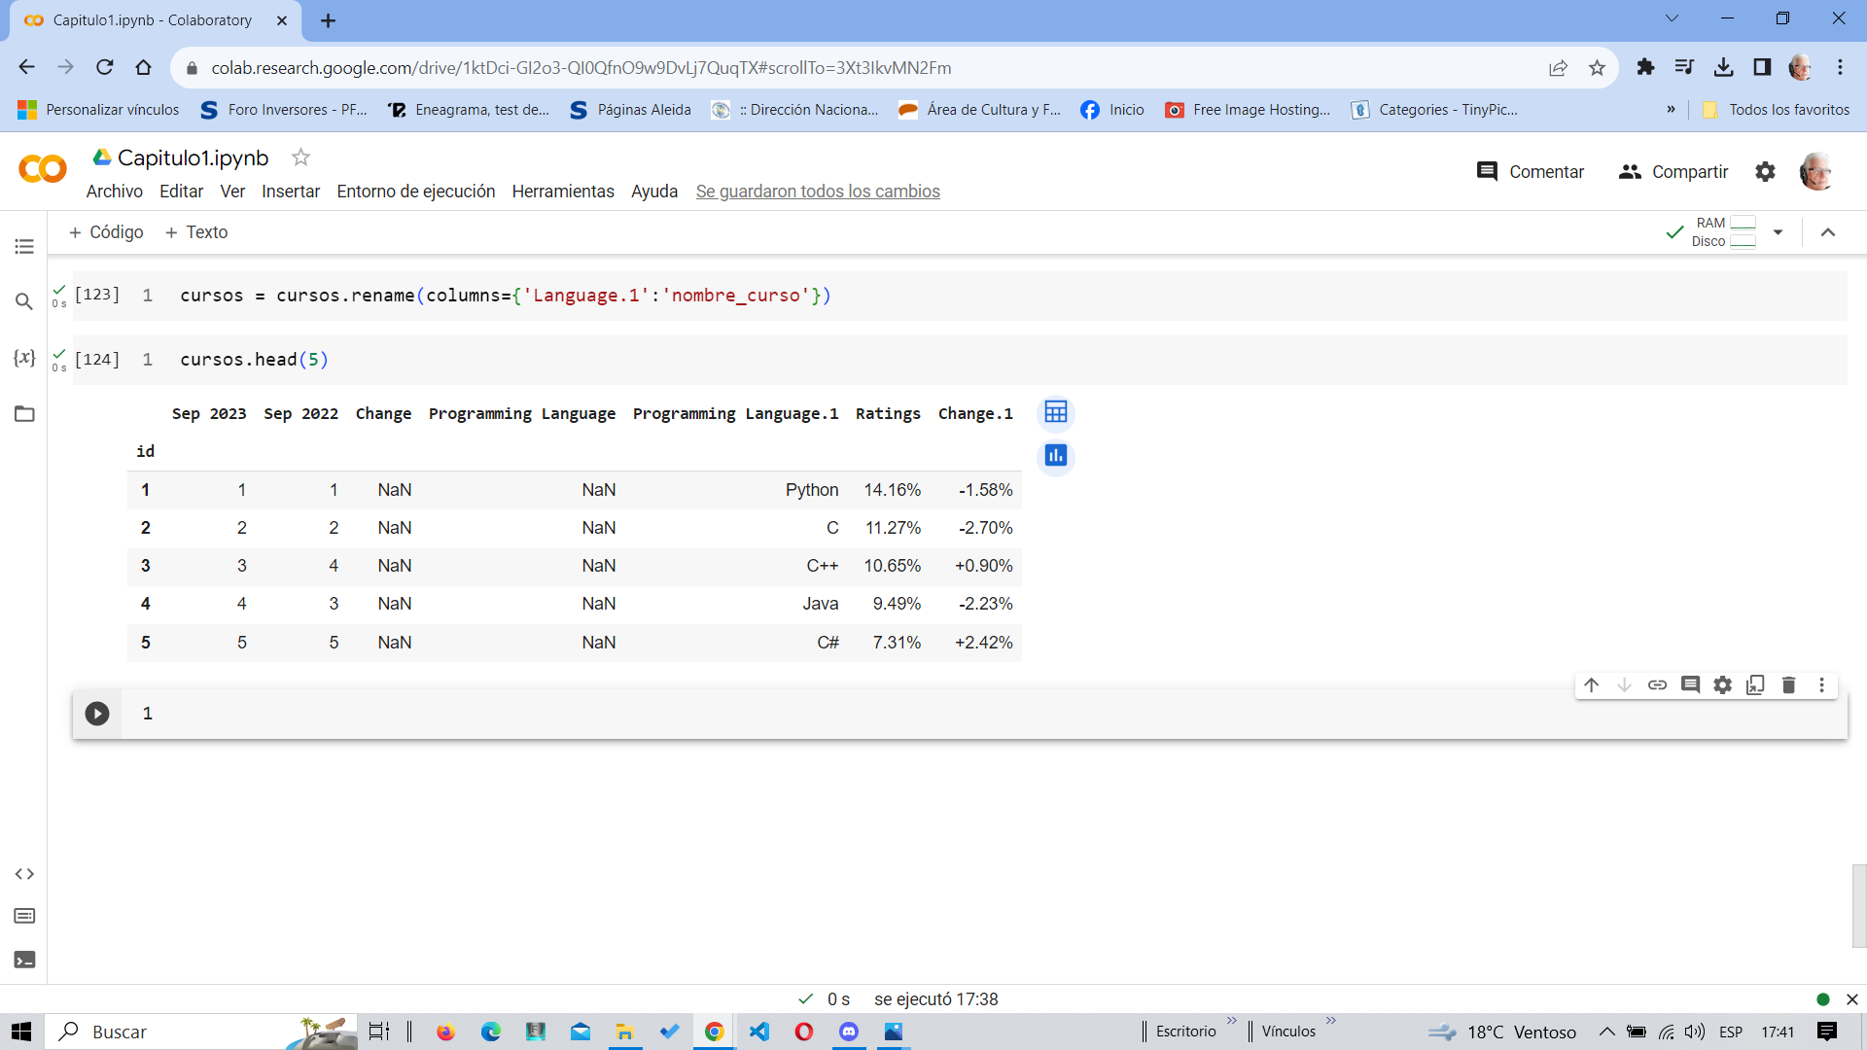1867x1050 pixels.
Task: Open the Páginas Aleida bookmark
Action: point(630,110)
